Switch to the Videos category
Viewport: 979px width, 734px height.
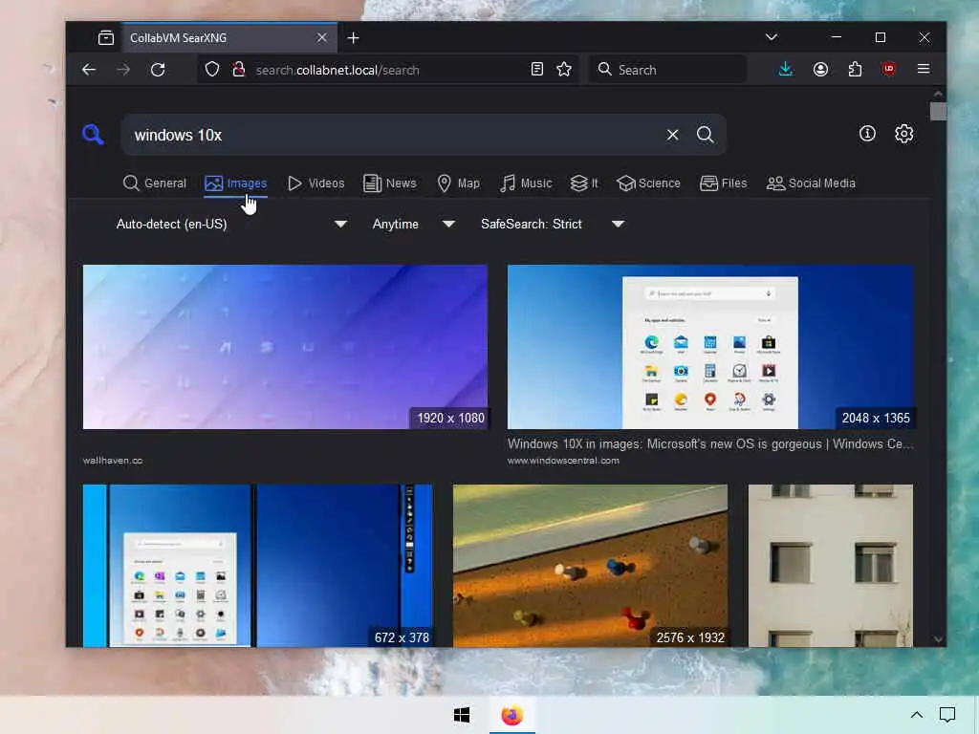315,183
